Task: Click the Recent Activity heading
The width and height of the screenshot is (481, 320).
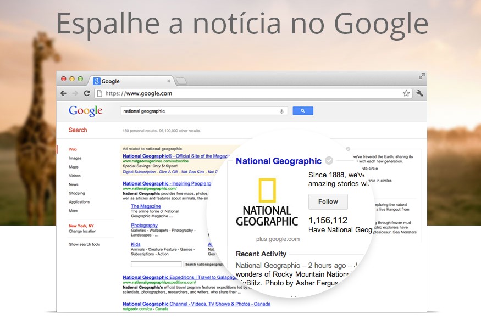Action: tap(261, 254)
